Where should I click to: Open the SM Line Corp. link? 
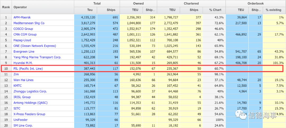[23, 125]
